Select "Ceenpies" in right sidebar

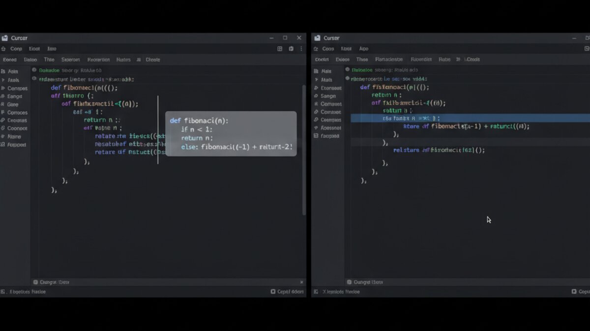331,120
